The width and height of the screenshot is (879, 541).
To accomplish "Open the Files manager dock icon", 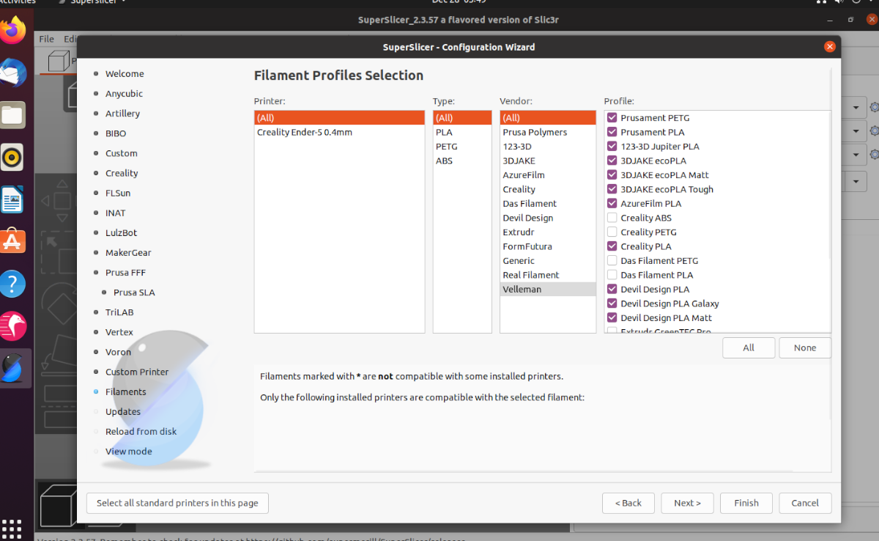I will pos(13,114).
